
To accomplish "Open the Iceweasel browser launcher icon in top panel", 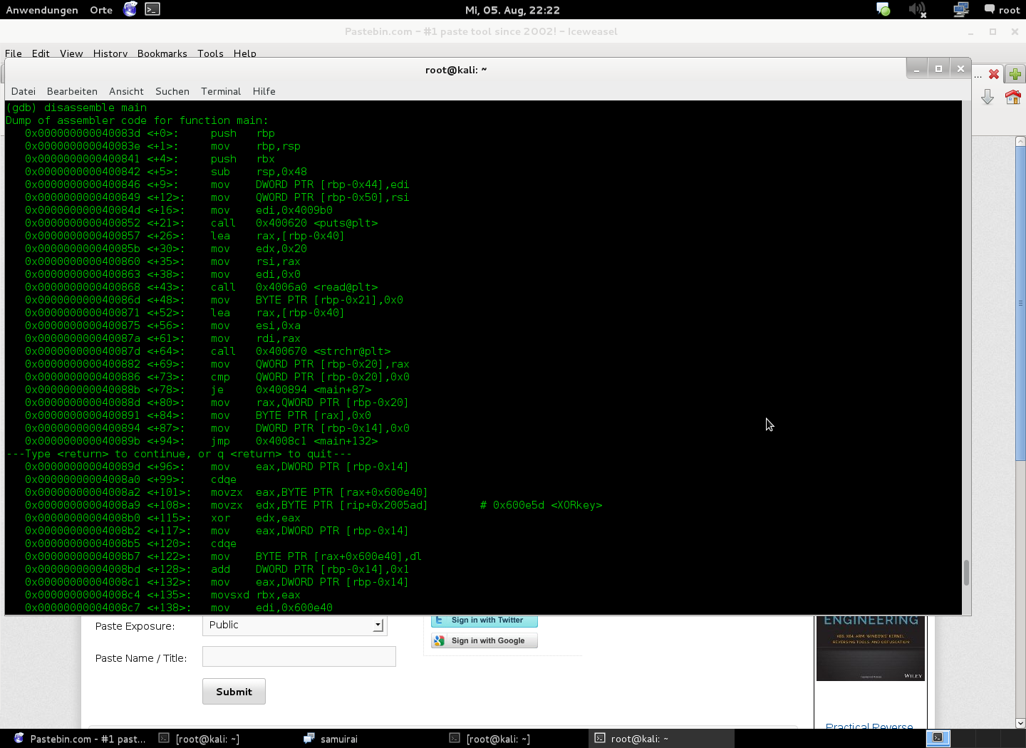I will tap(130, 9).
